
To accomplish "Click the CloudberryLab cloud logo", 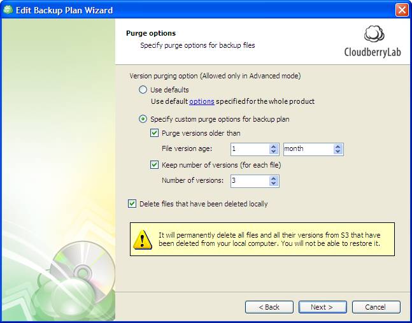I will (374, 34).
